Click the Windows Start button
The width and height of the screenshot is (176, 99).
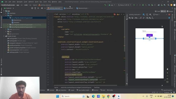[57, 96]
